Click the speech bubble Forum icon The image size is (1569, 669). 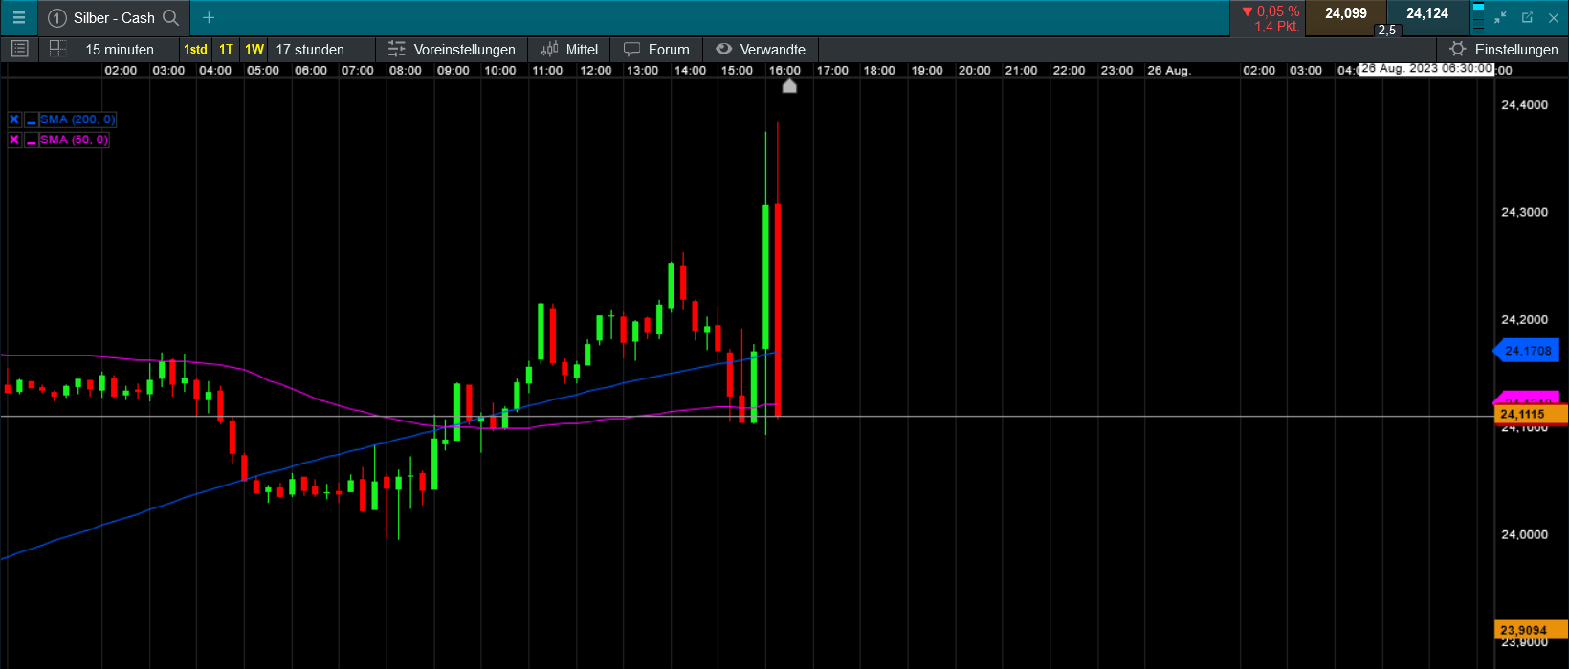pos(631,49)
